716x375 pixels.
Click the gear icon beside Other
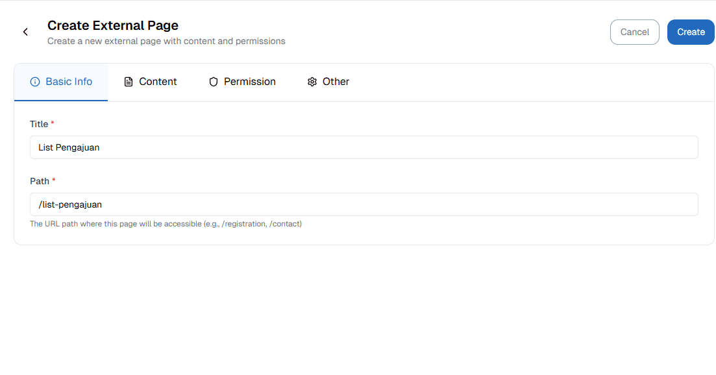point(312,82)
